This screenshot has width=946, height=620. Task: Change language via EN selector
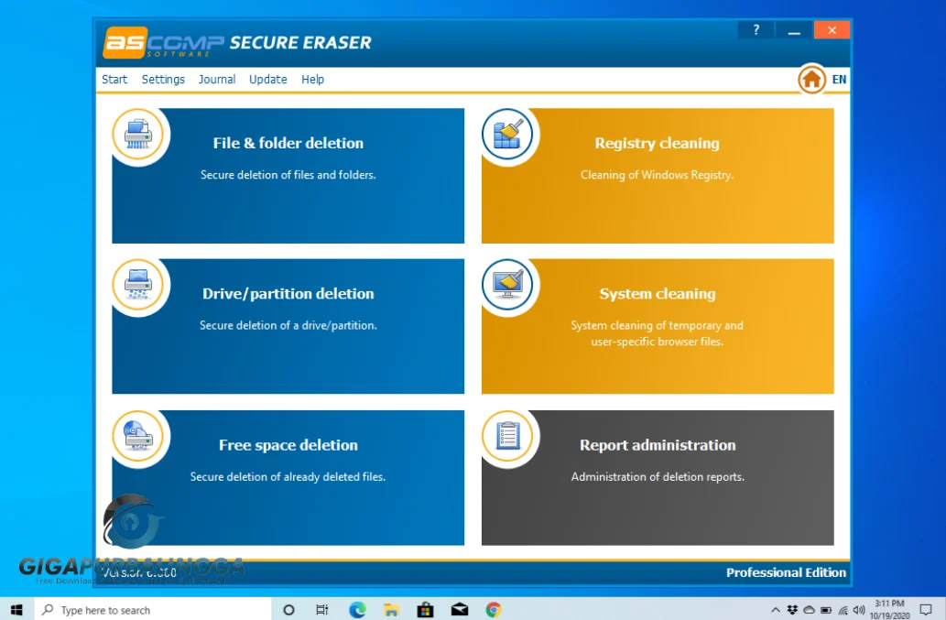click(839, 79)
